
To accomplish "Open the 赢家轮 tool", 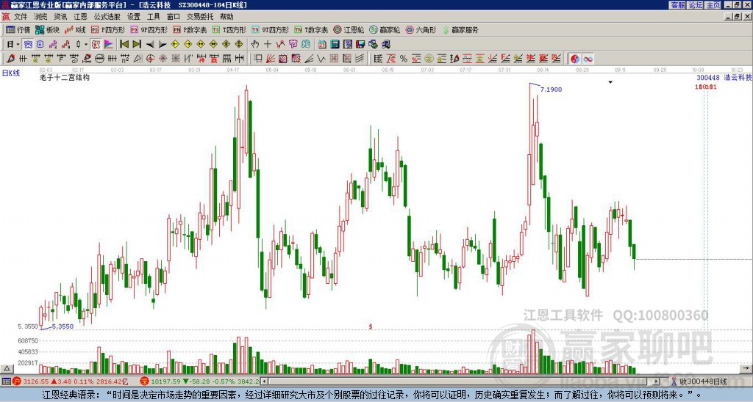I will click(385, 29).
